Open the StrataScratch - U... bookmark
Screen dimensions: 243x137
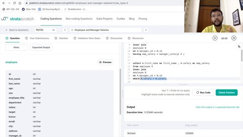(x=75, y=9)
